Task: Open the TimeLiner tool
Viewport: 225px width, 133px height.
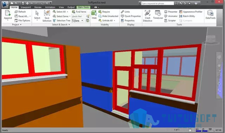Action: pyautogui.click(x=158, y=15)
